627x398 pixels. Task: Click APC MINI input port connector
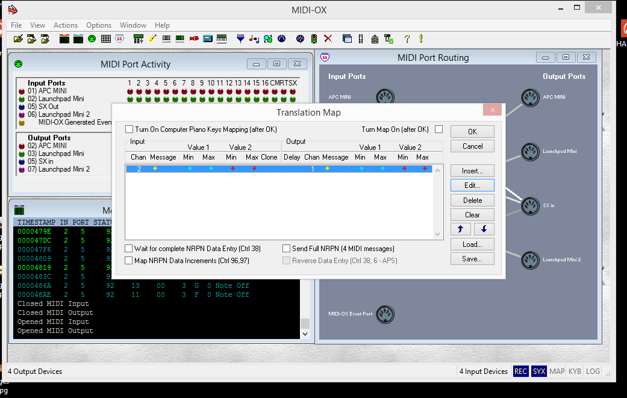[x=385, y=96]
